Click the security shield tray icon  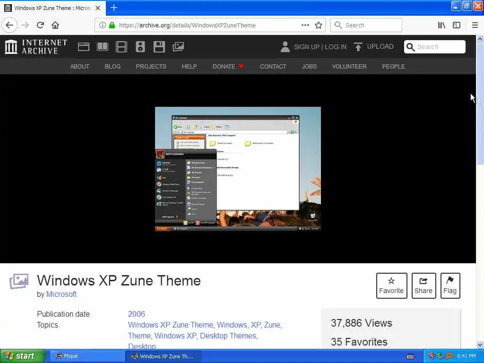point(432,356)
